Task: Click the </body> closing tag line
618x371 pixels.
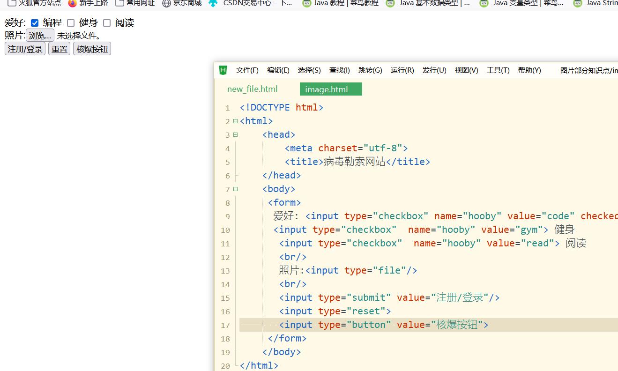Action: tap(282, 352)
